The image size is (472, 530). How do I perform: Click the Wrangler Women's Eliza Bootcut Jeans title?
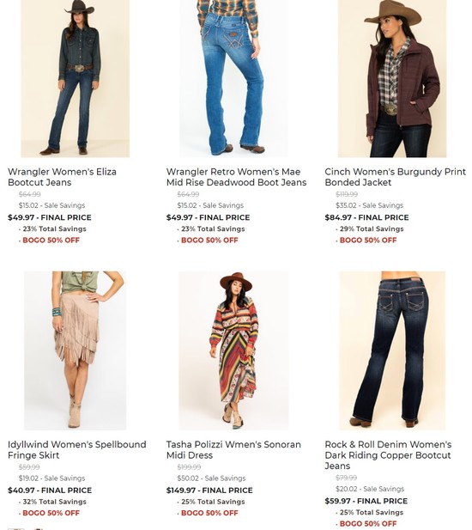tap(62, 177)
